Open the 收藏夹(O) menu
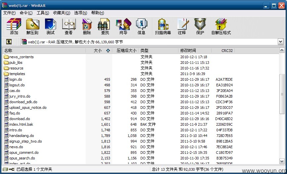 62,13
